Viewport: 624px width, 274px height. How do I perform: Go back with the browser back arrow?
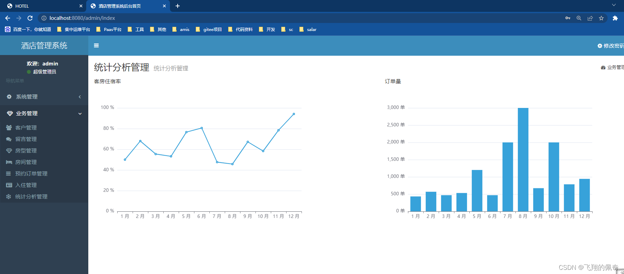click(8, 18)
